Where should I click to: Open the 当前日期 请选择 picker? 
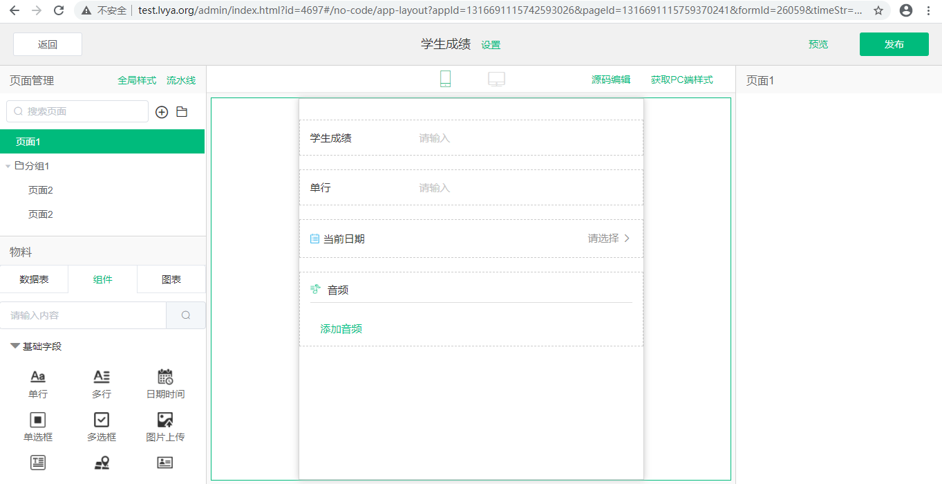pos(609,239)
